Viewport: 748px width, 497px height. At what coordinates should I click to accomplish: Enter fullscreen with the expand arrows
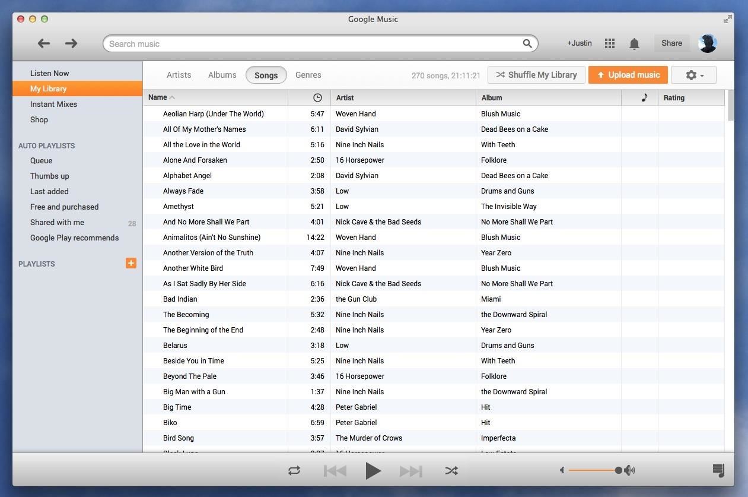pos(727,19)
